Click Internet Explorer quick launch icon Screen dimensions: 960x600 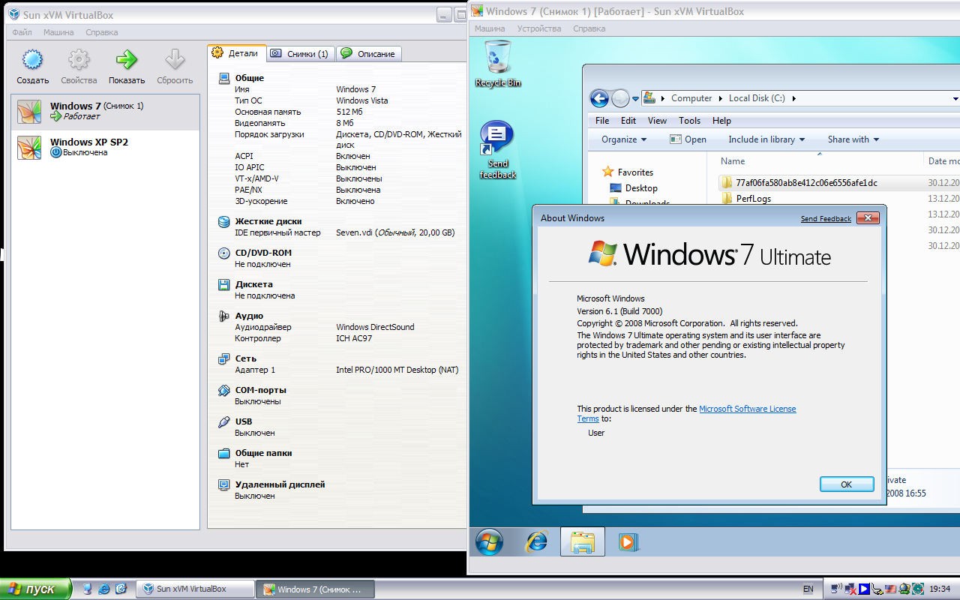click(x=104, y=589)
